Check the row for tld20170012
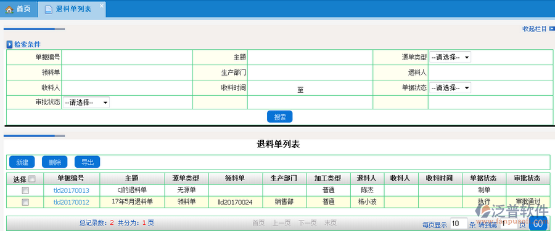Viewport: 555px width, 231px height. (x=25, y=202)
